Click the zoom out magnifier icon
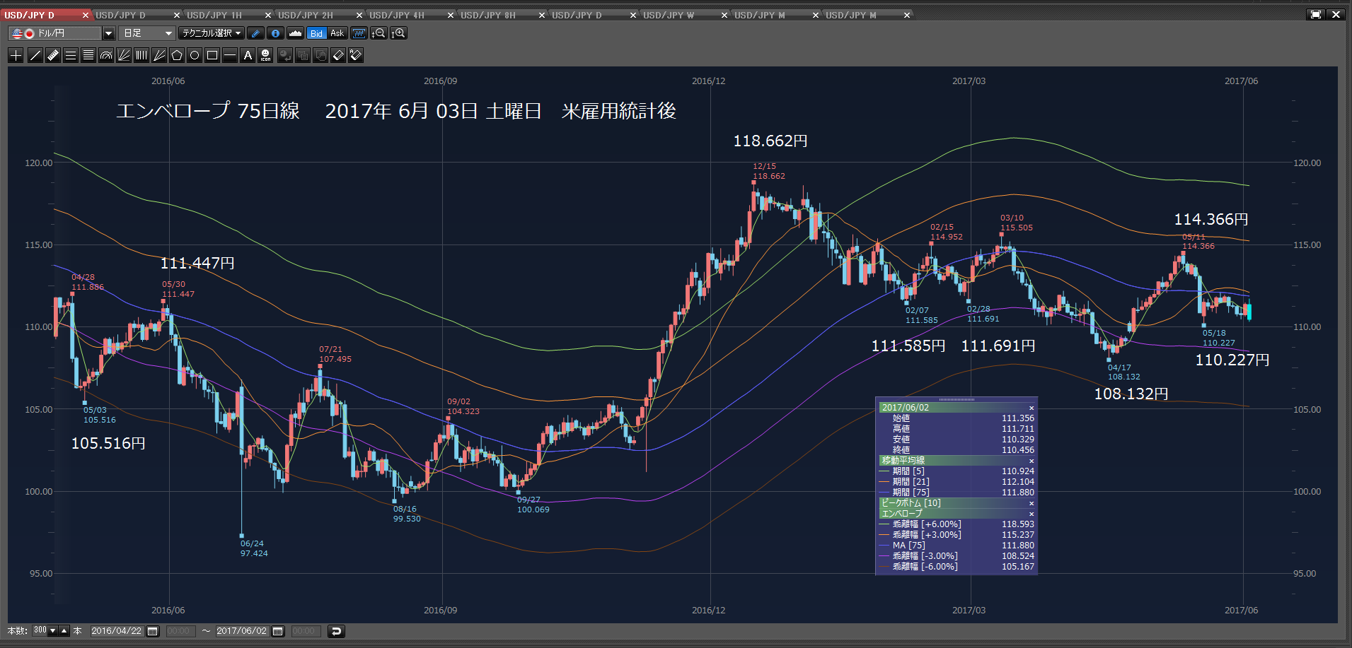This screenshot has height=648, width=1352. click(379, 33)
